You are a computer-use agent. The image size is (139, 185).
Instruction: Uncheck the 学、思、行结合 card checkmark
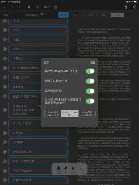[x=5, y=123]
